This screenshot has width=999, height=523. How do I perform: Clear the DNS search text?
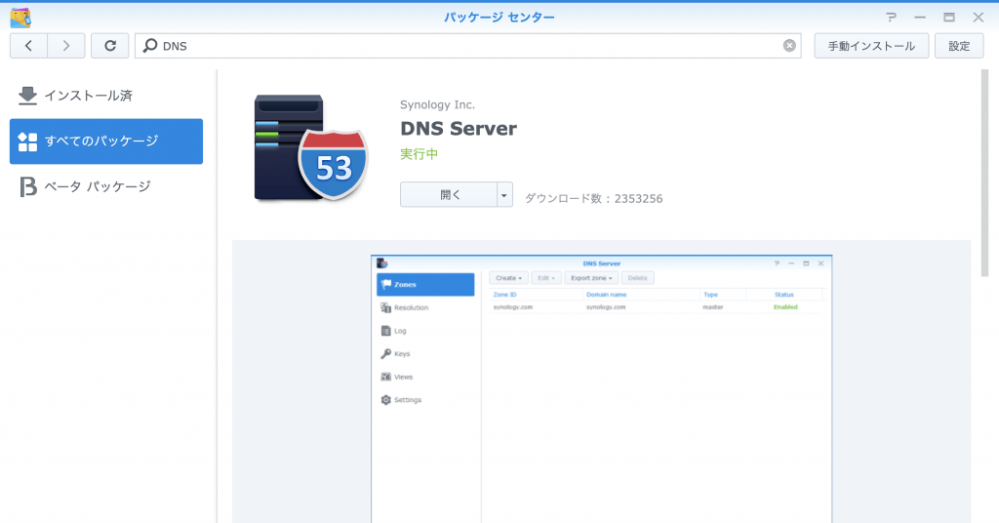pyautogui.click(x=789, y=46)
